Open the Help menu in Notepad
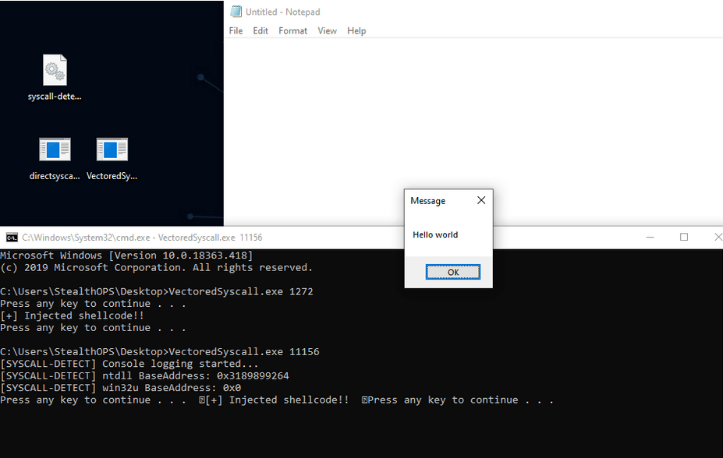Screen dimensions: 723x458 coord(356,31)
